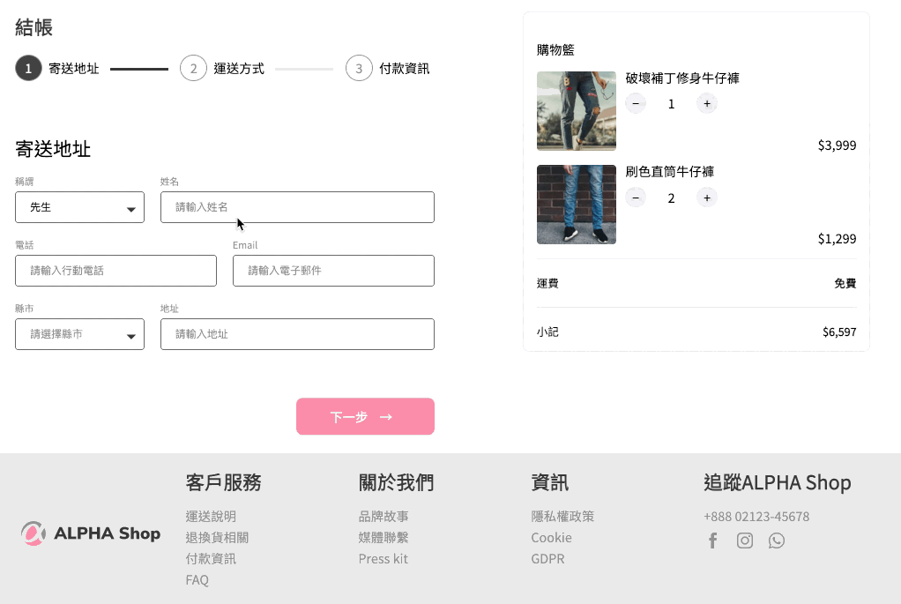The image size is (901, 604).
Task: Click the 姓名 name input field
Action: (297, 207)
